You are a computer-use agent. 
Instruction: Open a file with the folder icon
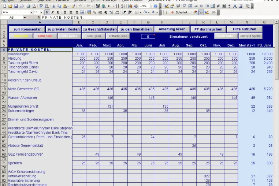(10, 6)
